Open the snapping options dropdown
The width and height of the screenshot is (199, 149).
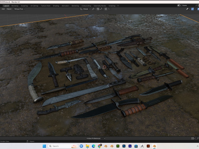[102, 9]
